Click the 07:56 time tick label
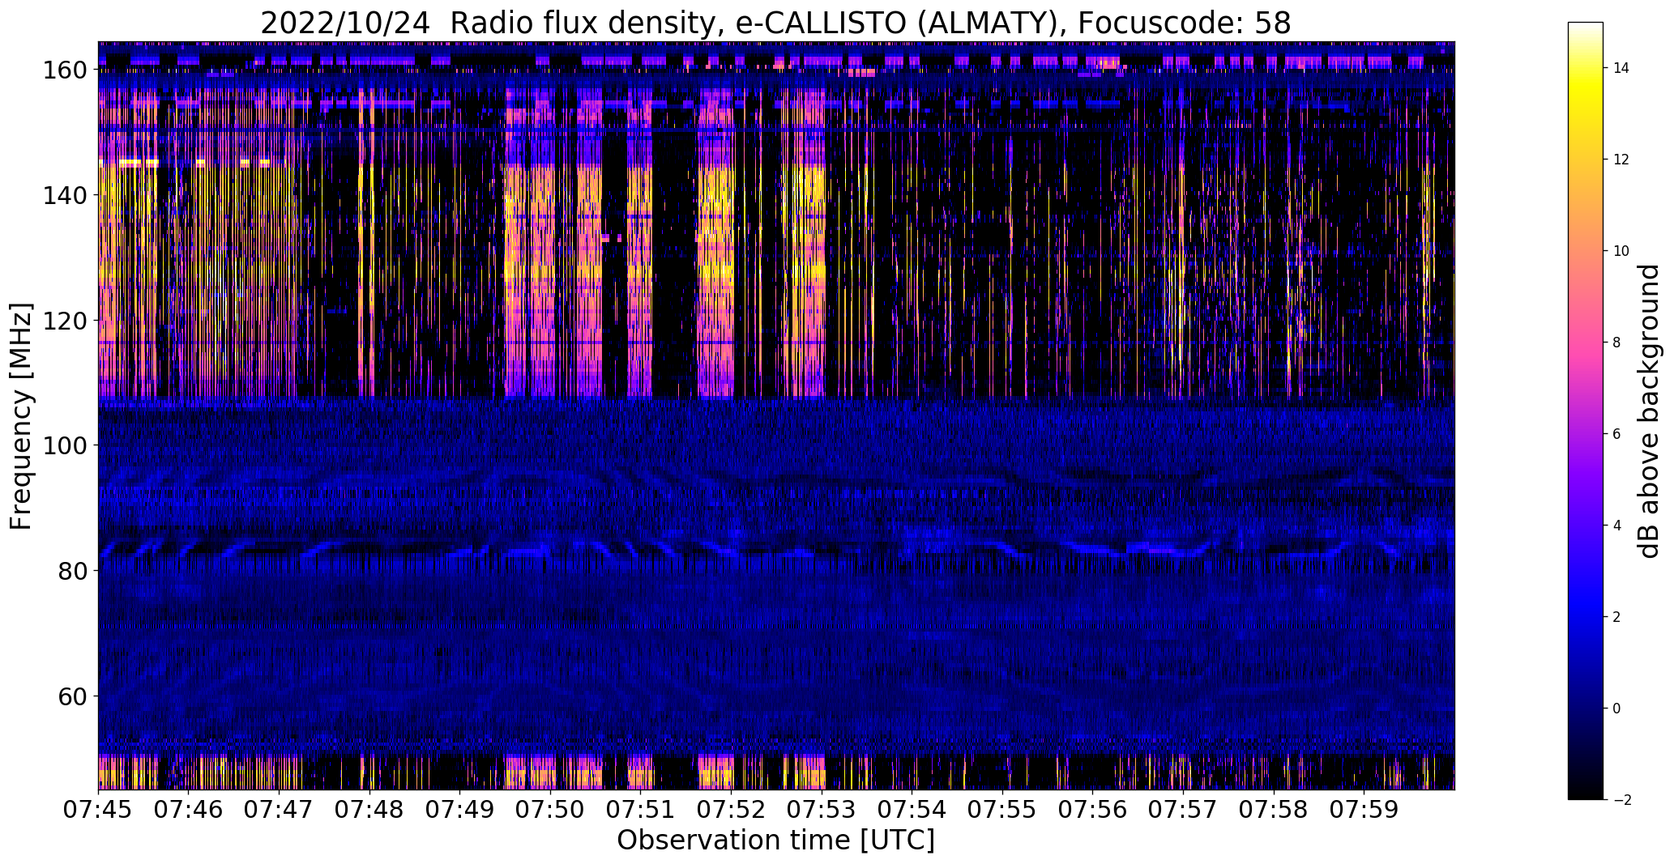This screenshot has height=864, width=1674. (x=1094, y=809)
